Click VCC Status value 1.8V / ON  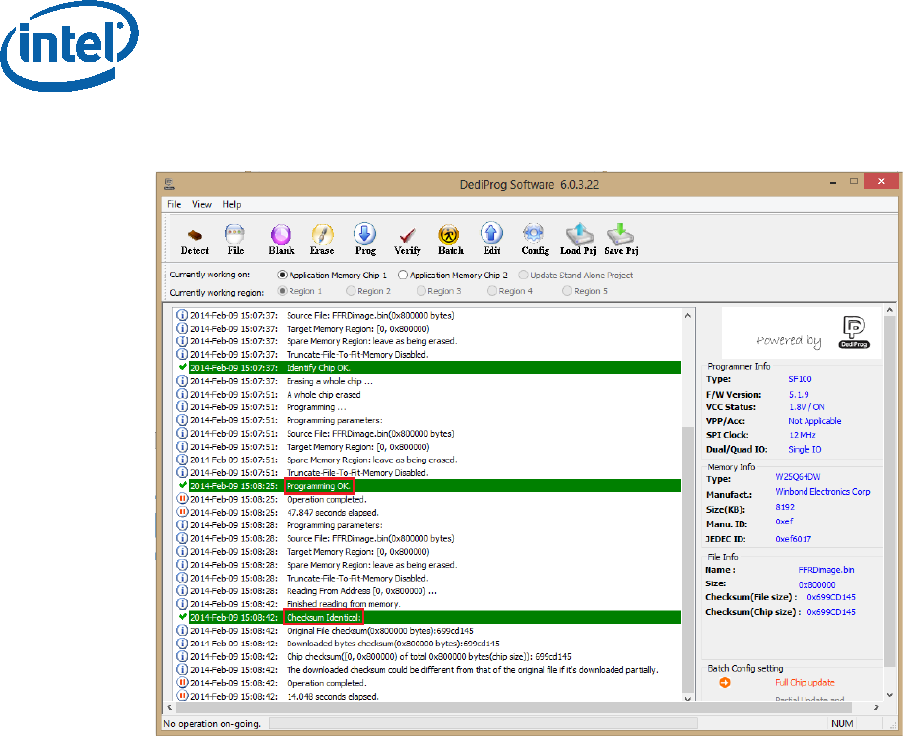[x=806, y=406]
